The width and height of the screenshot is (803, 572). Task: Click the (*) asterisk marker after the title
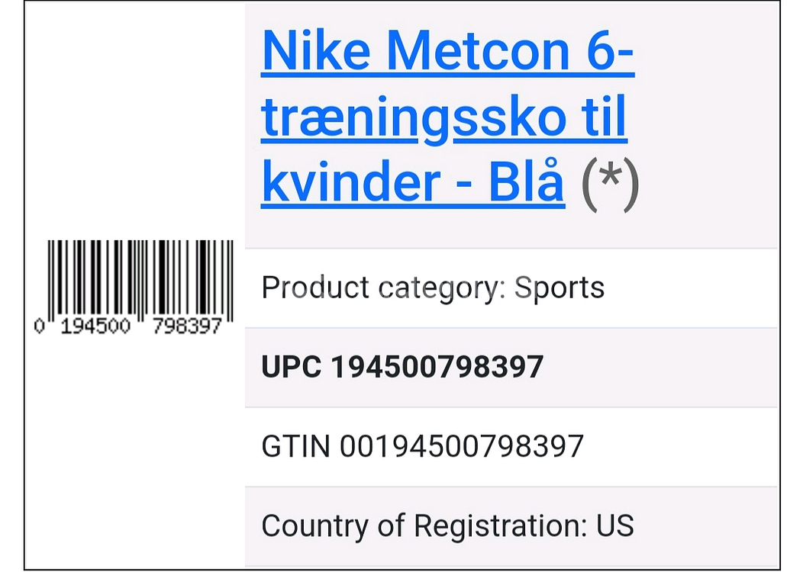point(609,184)
